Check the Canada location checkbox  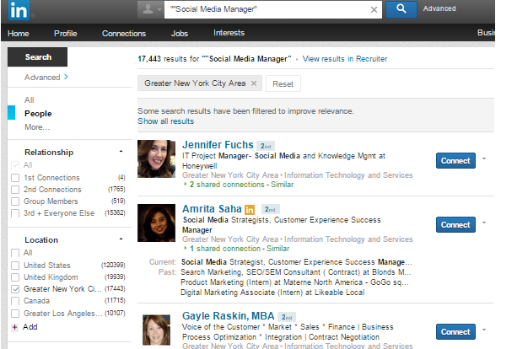coord(15,301)
